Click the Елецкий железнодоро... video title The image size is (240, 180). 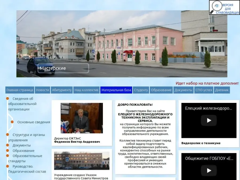pos(209,108)
